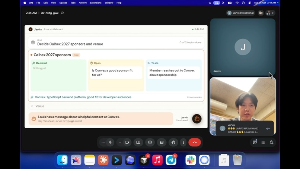Open chat with everyone panel
This screenshot has width=300, height=169.
point(255,142)
